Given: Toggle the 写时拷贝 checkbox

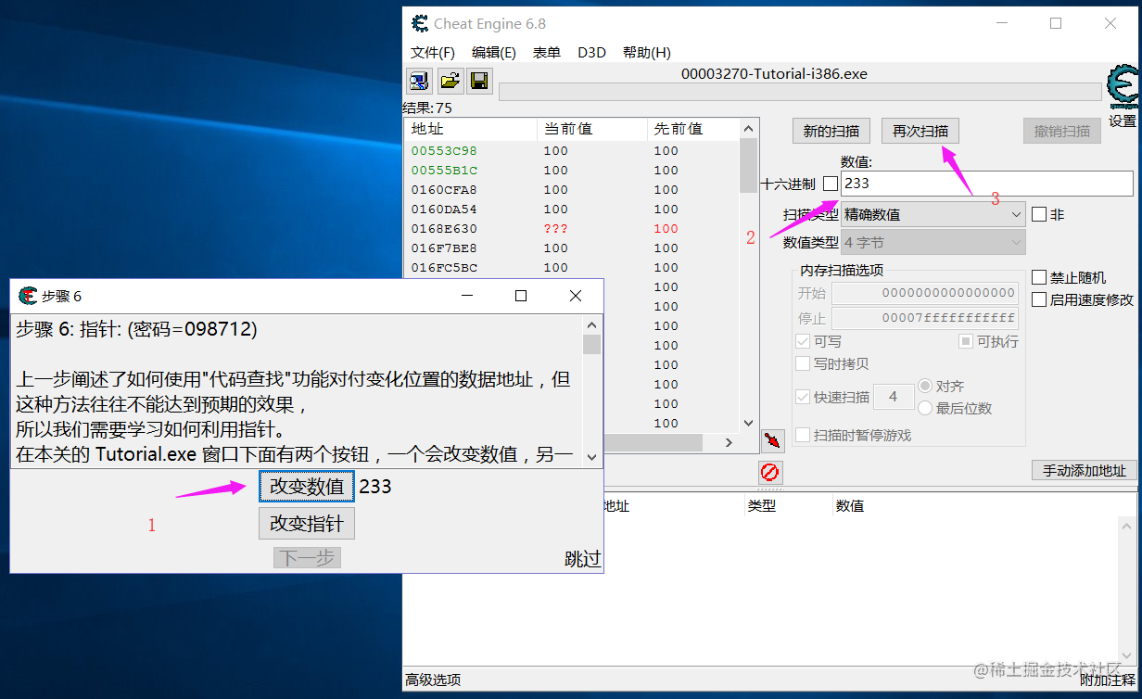Looking at the screenshot, I should click(x=803, y=363).
